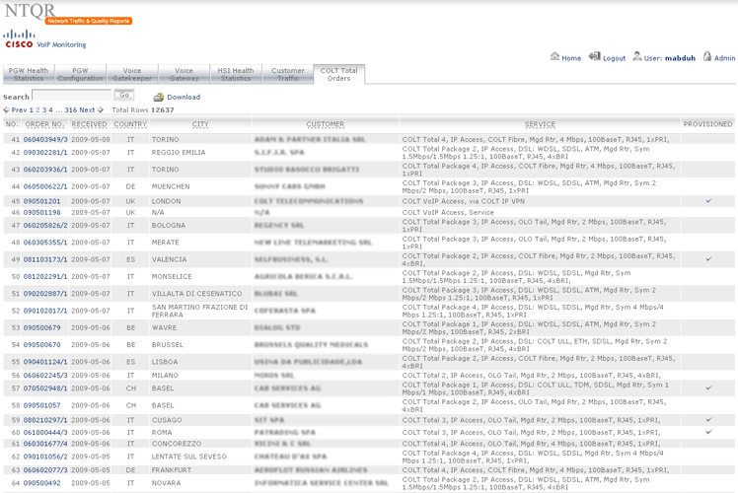Viewport: 738px width, 493px height.
Task: Click the User profile icon
Action: coord(638,57)
